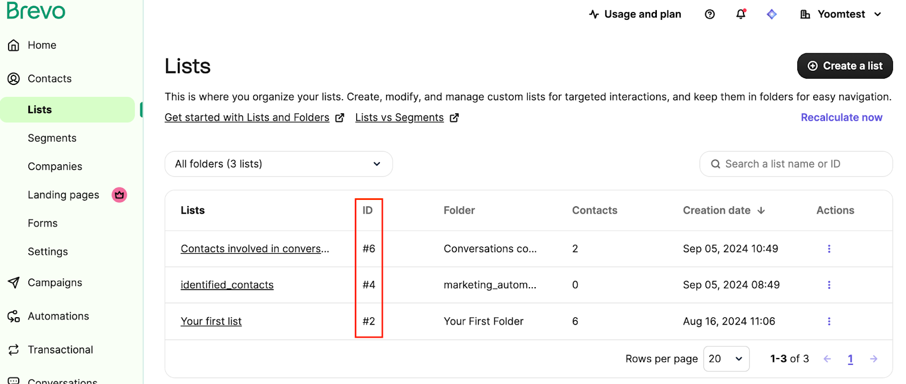Open the notifications bell
906x384 pixels.
coord(741,14)
